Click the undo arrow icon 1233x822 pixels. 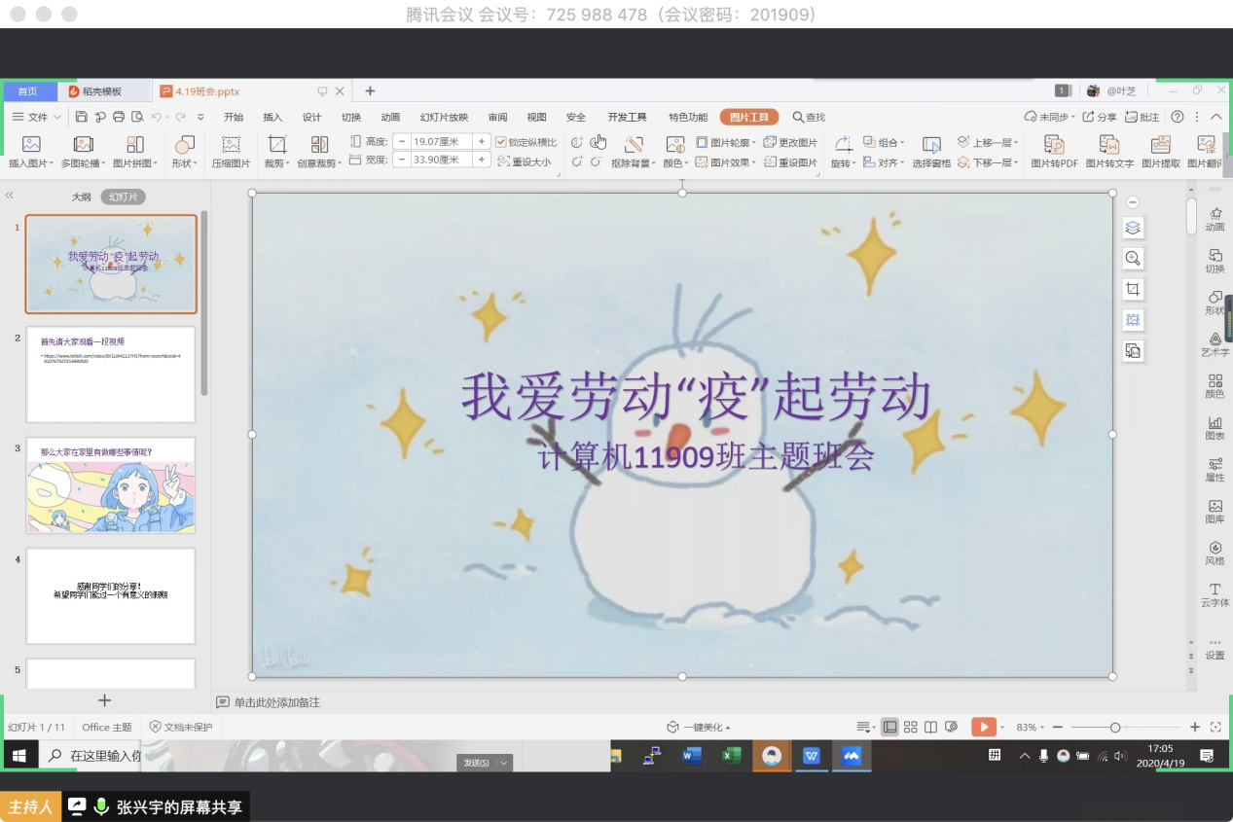pos(157,117)
